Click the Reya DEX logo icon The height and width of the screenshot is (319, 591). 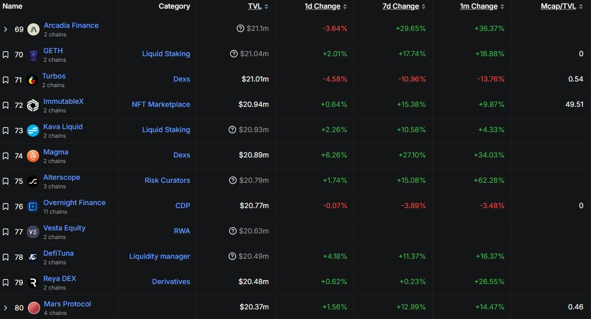click(x=33, y=283)
